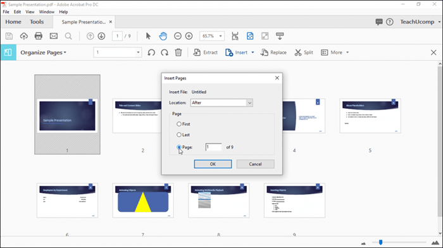Open the File menu
The width and height of the screenshot is (443, 248).
pos(6,12)
